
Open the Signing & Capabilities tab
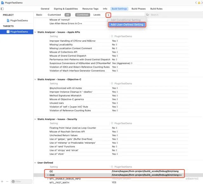66,9
